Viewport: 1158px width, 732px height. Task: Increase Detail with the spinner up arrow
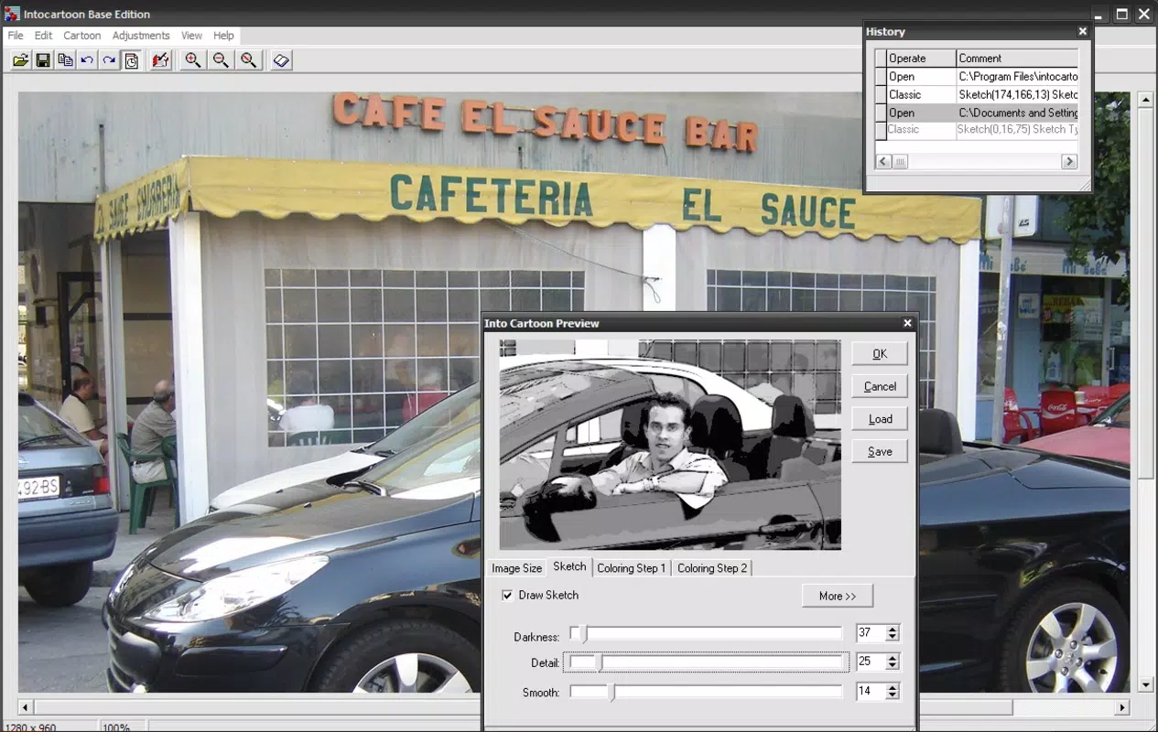[893, 657]
